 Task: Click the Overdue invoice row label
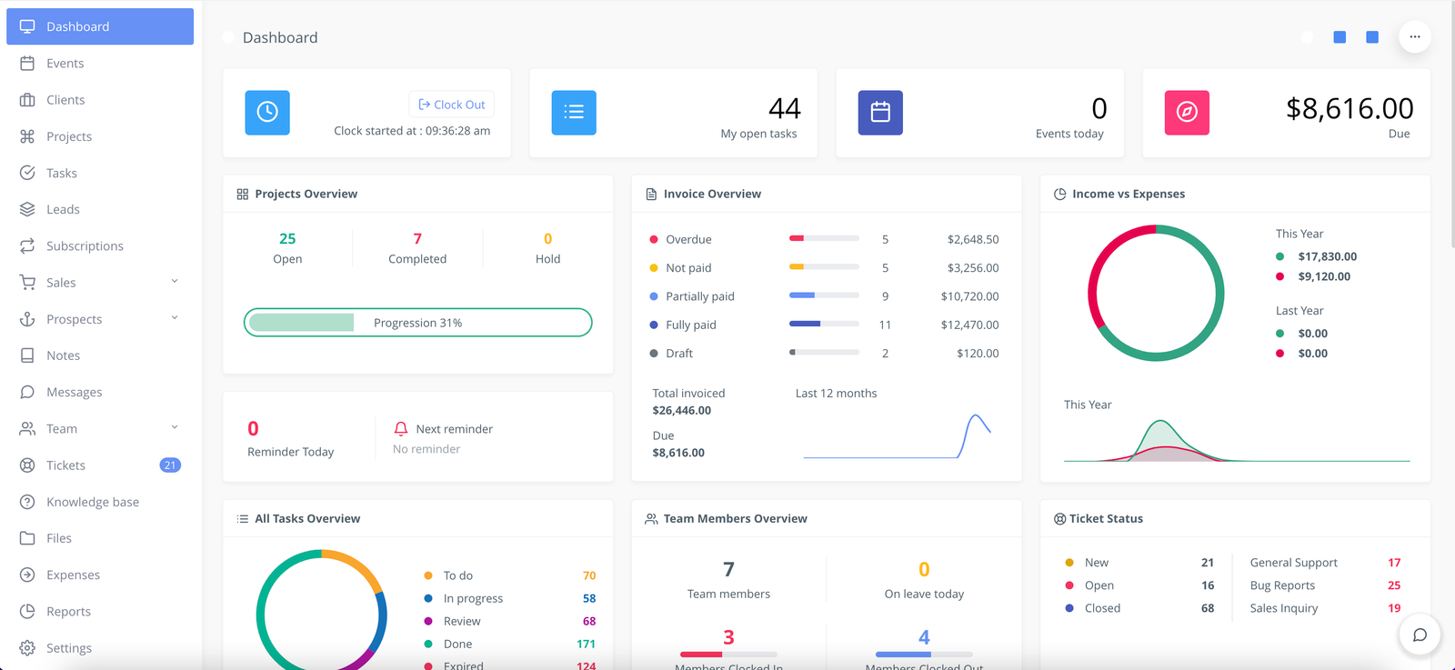coord(688,240)
